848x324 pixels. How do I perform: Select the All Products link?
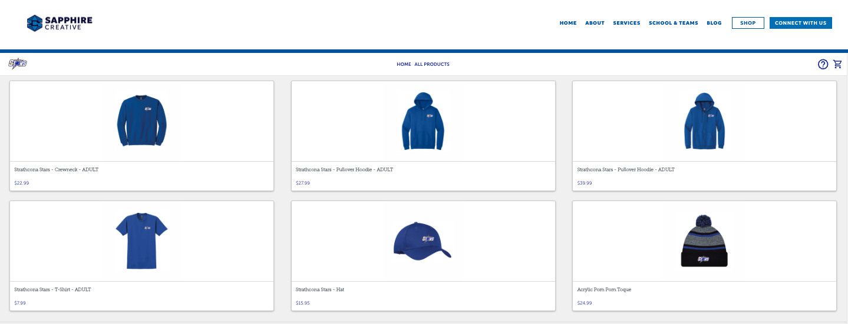(431, 64)
